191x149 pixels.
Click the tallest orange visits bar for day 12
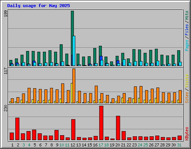pos(74,86)
